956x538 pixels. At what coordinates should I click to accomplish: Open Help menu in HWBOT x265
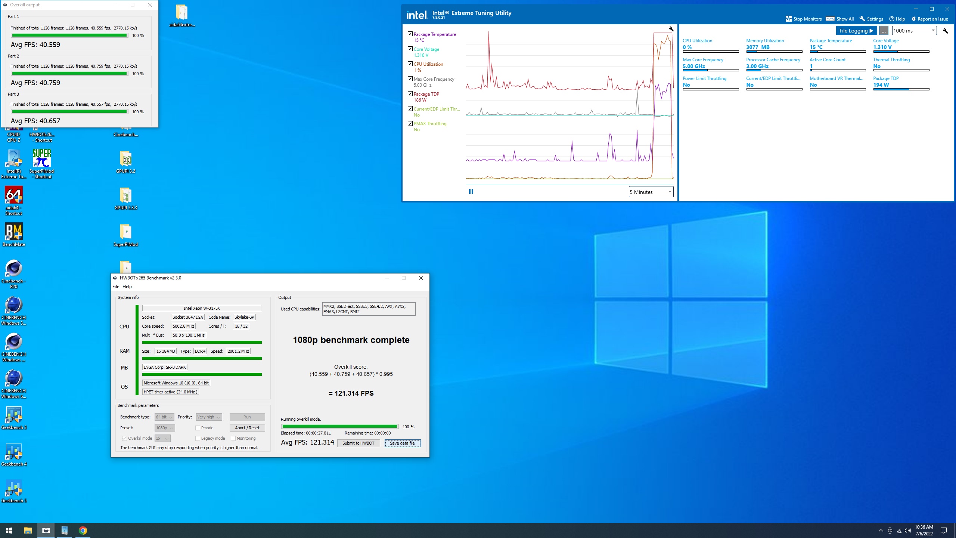[x=127, y=287]
